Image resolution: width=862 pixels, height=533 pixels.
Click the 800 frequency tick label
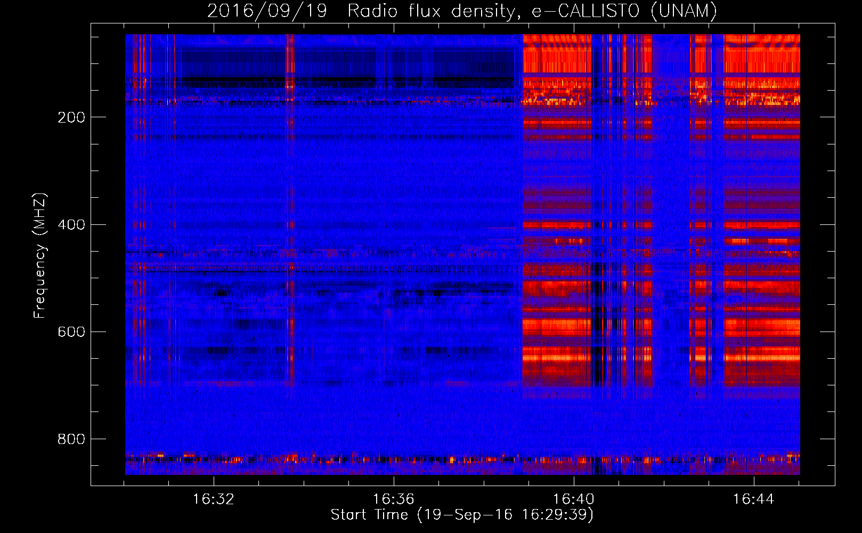click(x=71, y=439)
